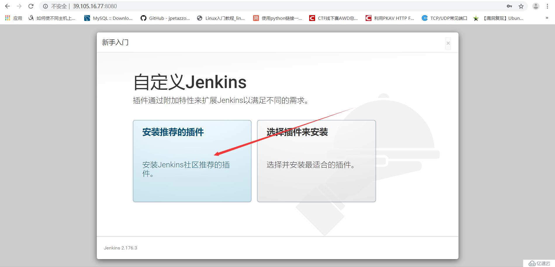Open the TCP/UDP常见端口 bookmark
This screenshot has height=267, width=555.
(445, 18)
